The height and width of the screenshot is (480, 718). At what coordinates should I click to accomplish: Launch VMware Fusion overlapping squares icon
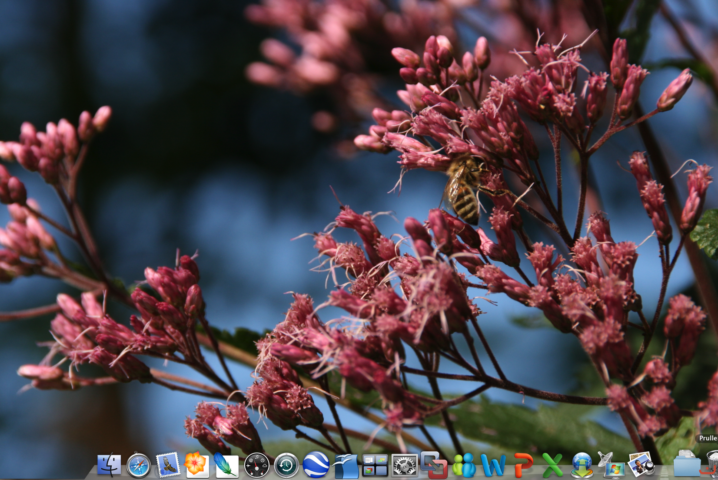434,465
